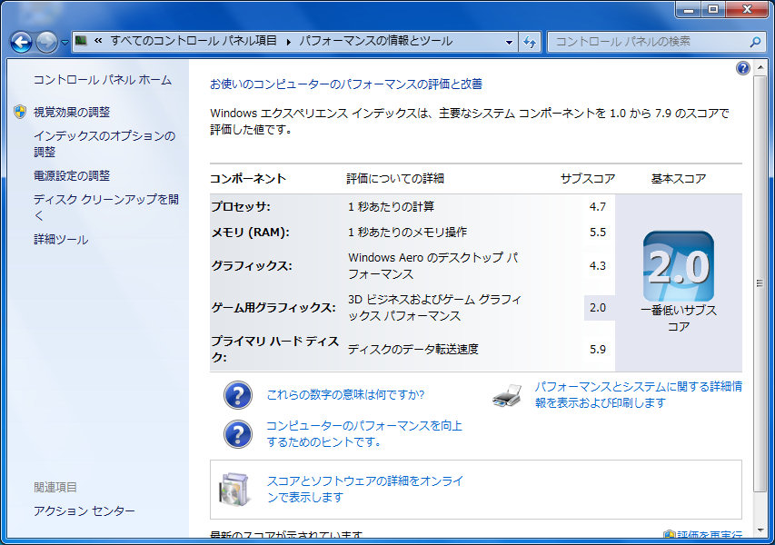Click the サブスコア column header
This screenshot has width=775, height=545.
pyautogui.click(x=588, y=178)
